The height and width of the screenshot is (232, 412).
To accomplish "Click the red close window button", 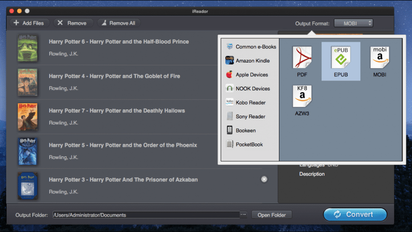I will pos(11,11).
